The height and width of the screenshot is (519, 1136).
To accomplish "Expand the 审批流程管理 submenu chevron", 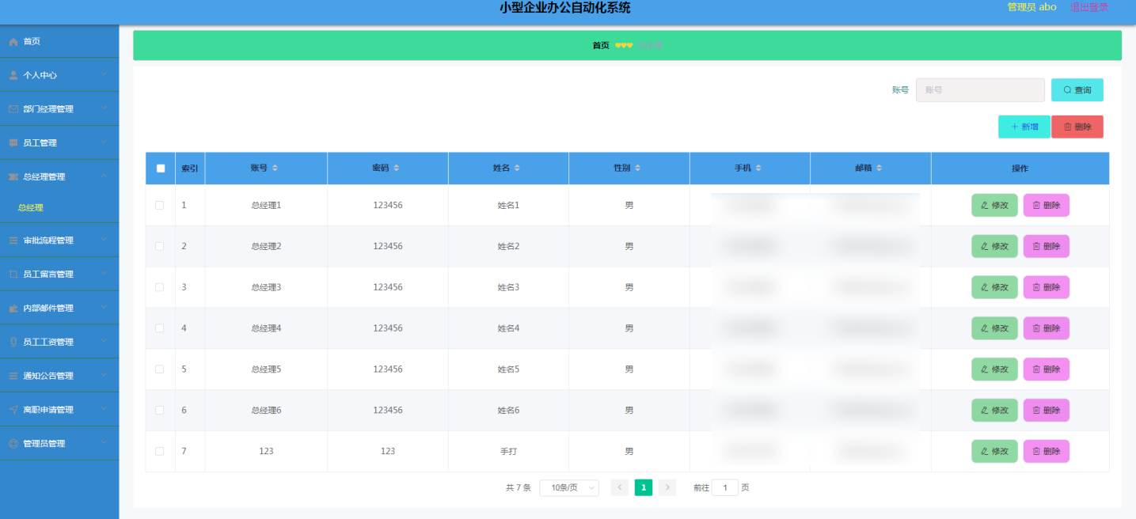I will tap(104, 241).
